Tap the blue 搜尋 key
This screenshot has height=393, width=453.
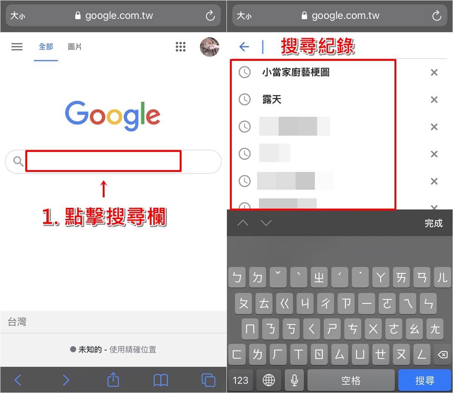[x=425, y=380]
